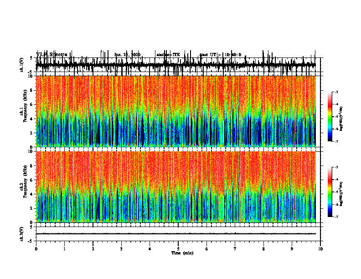
Task: Click the "Time (min)" x-axis label
Action: click(182, 253)
